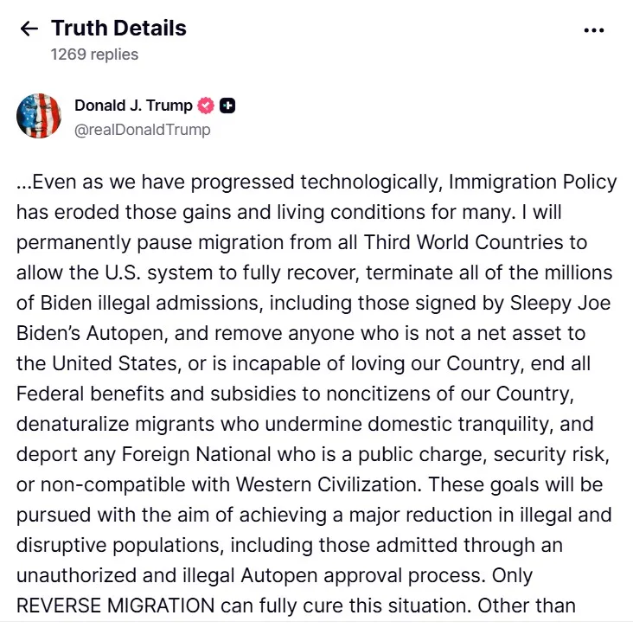Go back using the left arrow
The width and height of the screenshot is (633, 628).
pos(29,29)
